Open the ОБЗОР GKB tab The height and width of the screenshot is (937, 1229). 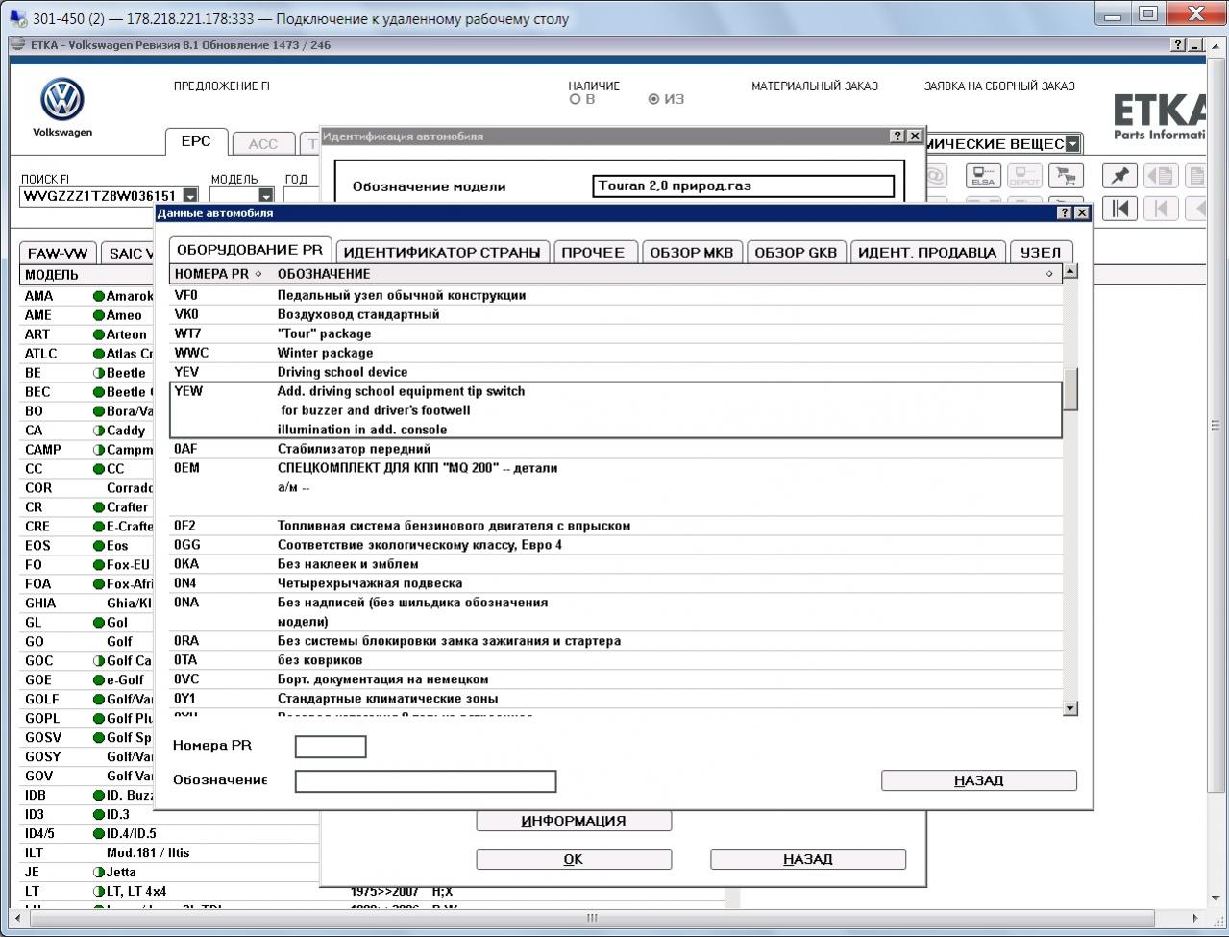(796, 252)
